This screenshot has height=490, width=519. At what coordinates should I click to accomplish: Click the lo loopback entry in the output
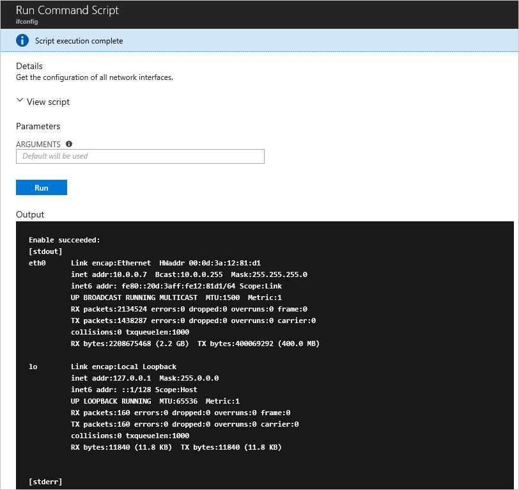coord(32,366)
